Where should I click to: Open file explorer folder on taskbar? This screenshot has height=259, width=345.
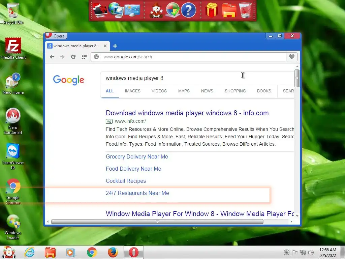[50, 252]
